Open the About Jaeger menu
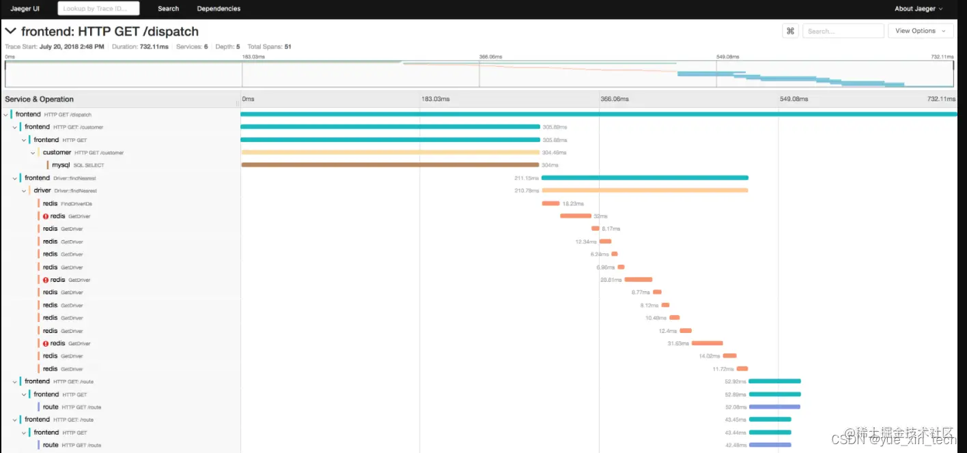 (x=919, y=9)
